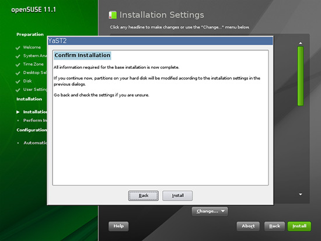The height and width of the screenshot is (241, 321).
Task: Click the Disk step checkmark icon
Action: [x=18, y=82]
